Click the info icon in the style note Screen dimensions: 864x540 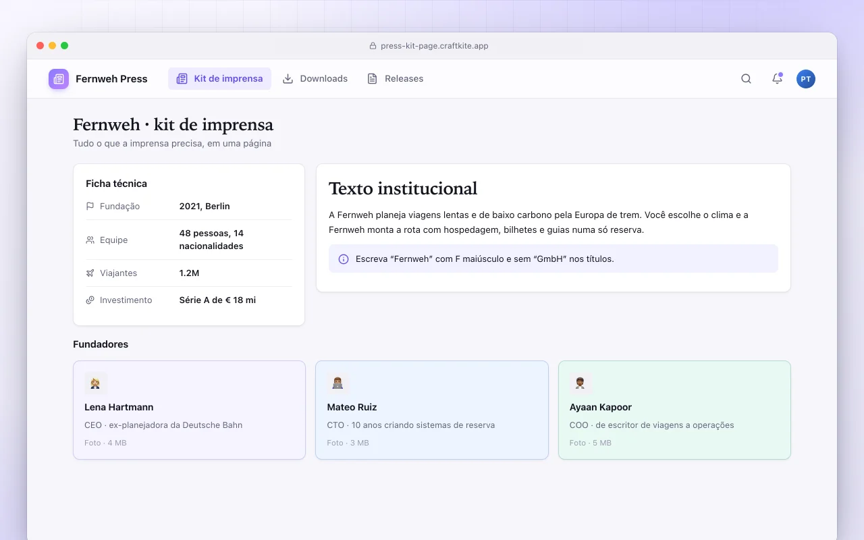coord(344,259)
